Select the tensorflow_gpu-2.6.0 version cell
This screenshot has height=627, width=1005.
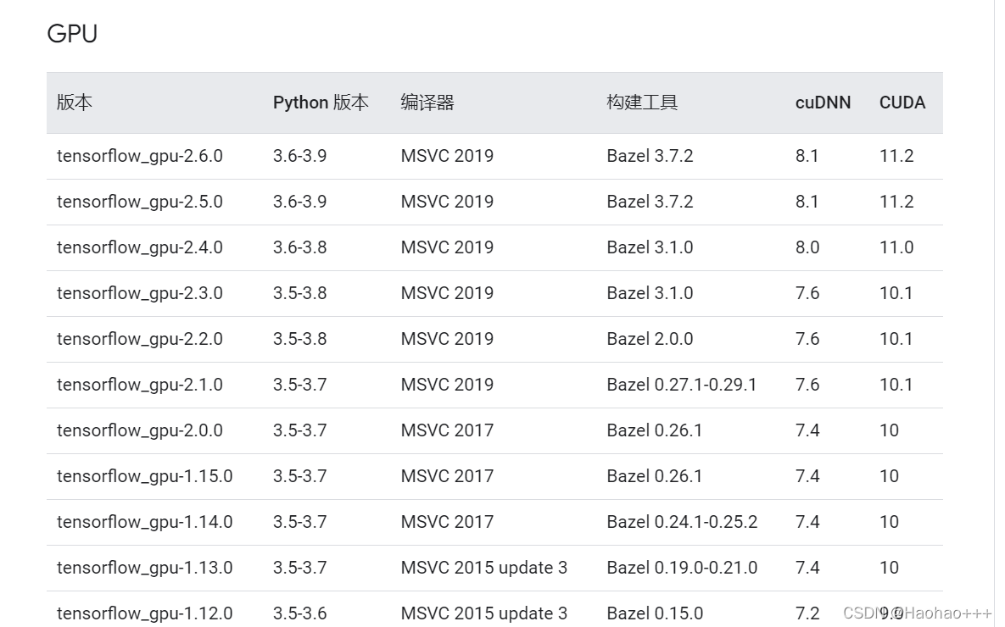click(x=140, y=156)
